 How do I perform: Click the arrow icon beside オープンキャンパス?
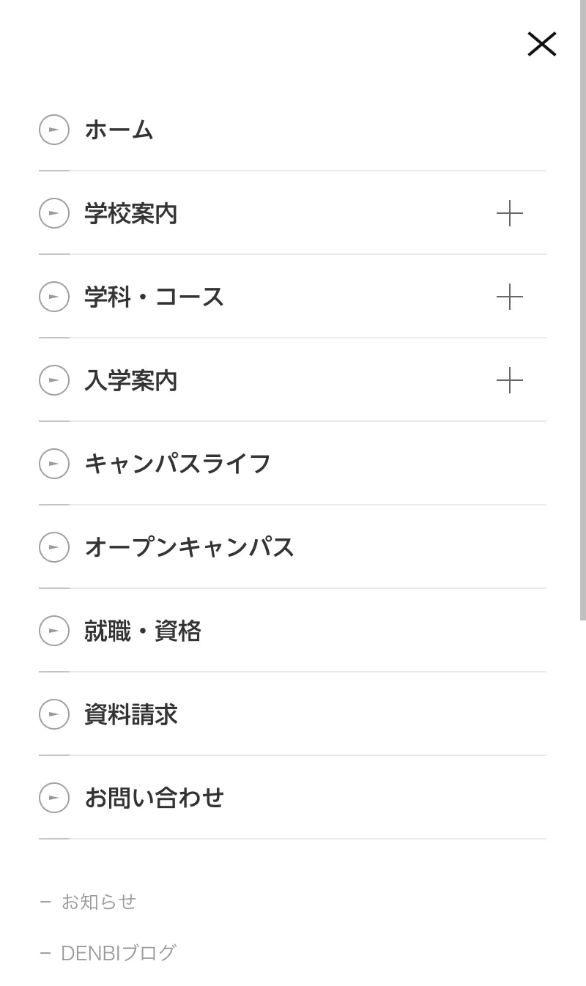pos(54,547)
